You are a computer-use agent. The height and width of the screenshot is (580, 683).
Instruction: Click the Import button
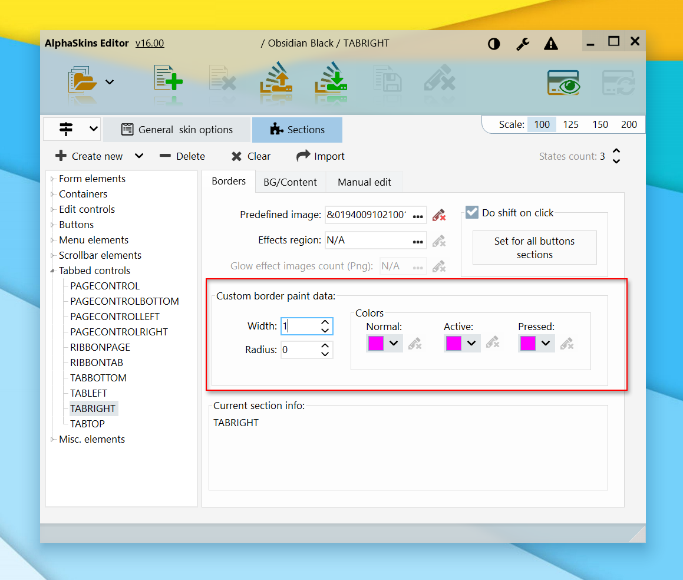[320, 156]
